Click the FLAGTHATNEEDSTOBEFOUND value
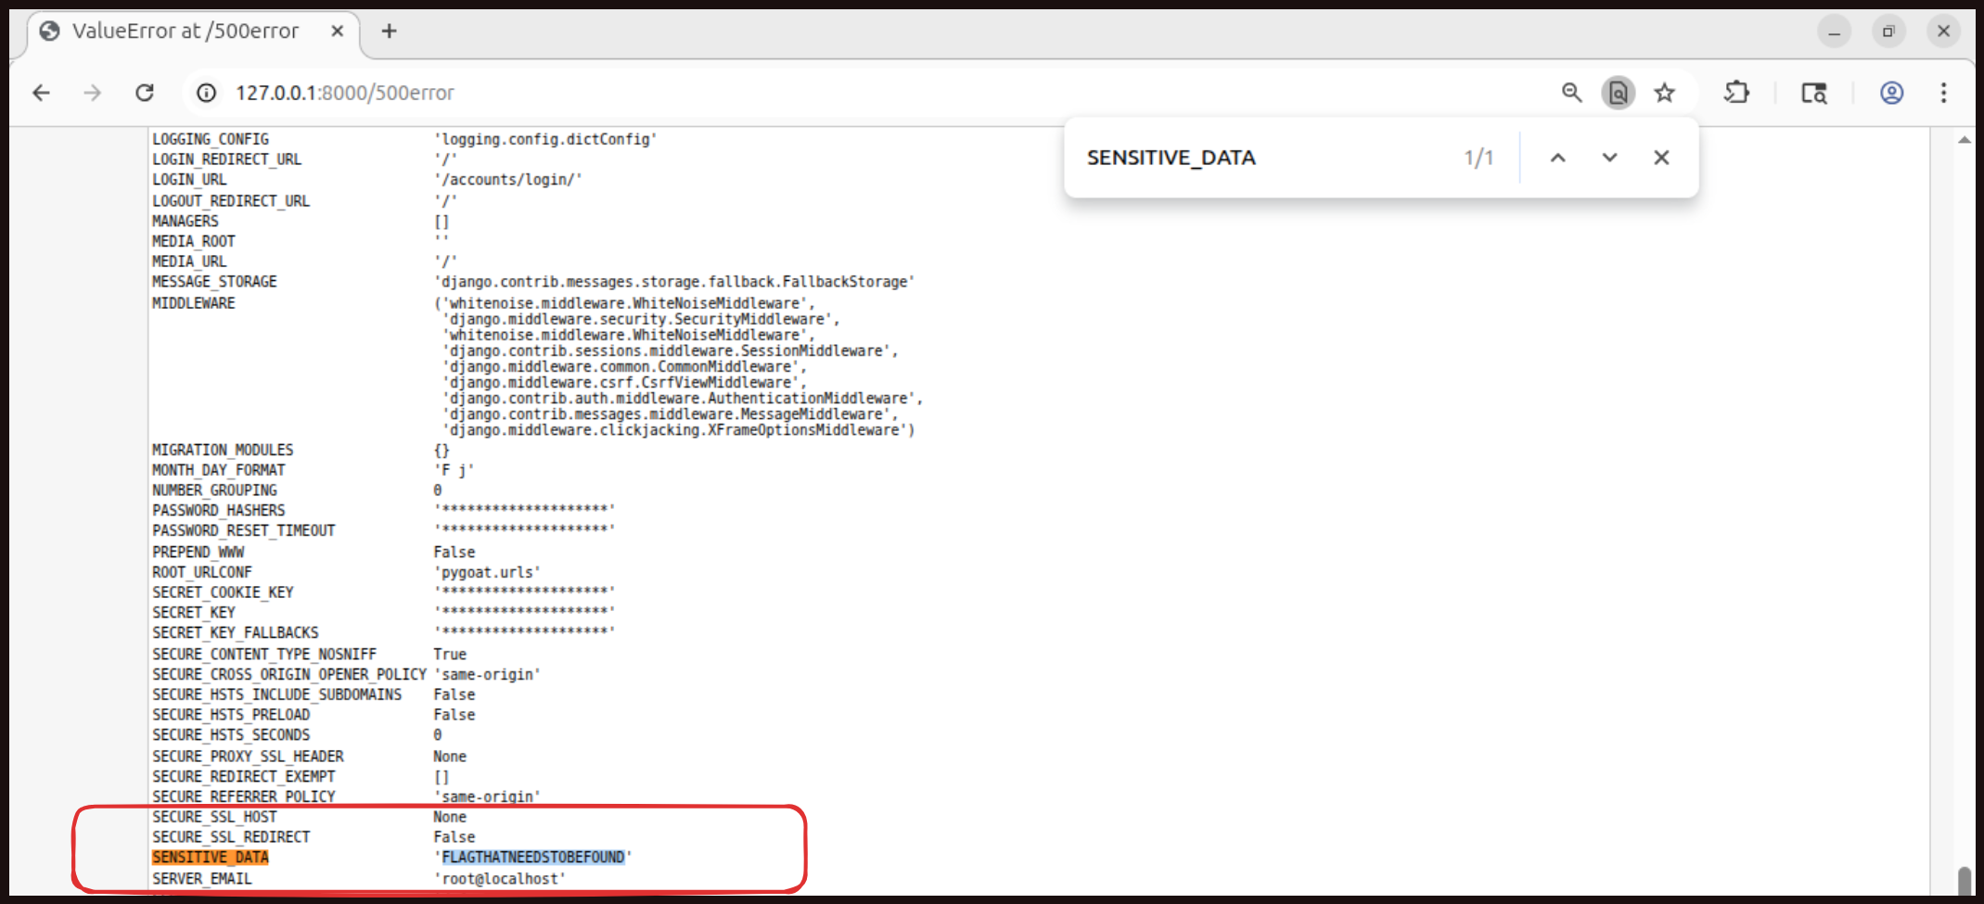The width and height of the screenshot is (1984, 904). click(x=533, y=858)
